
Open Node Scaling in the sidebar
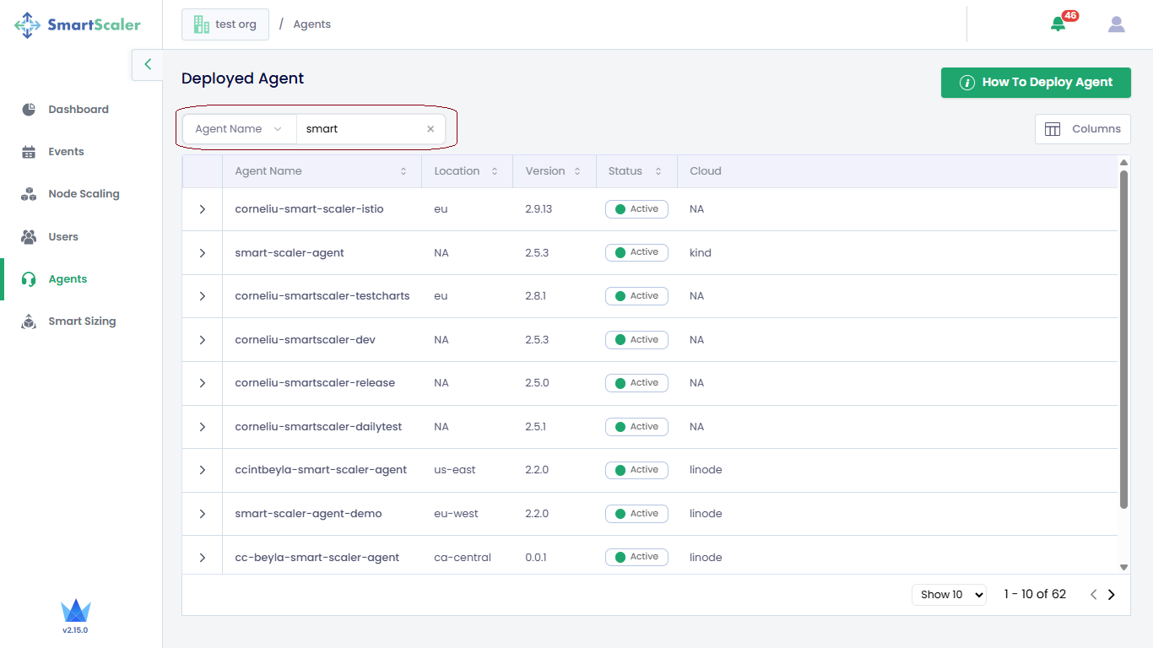[x=81, y=194]
